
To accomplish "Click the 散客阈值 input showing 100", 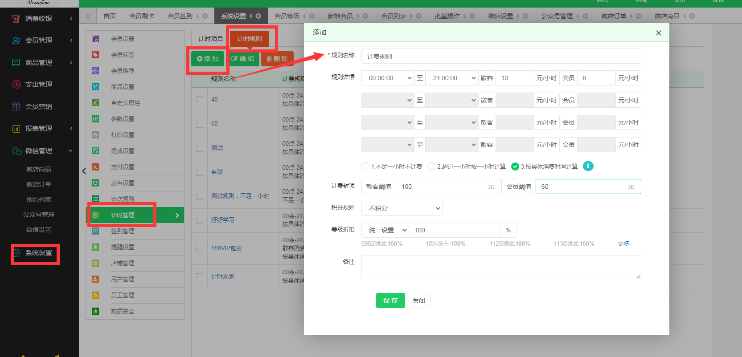I will click(x=439, y=187).
